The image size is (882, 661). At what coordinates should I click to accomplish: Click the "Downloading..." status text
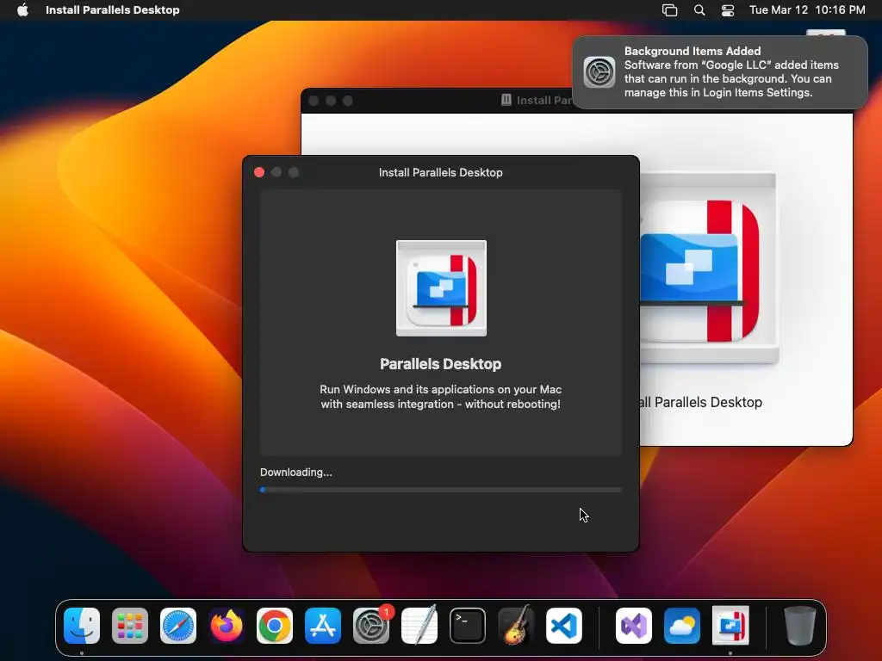point(296,473)
